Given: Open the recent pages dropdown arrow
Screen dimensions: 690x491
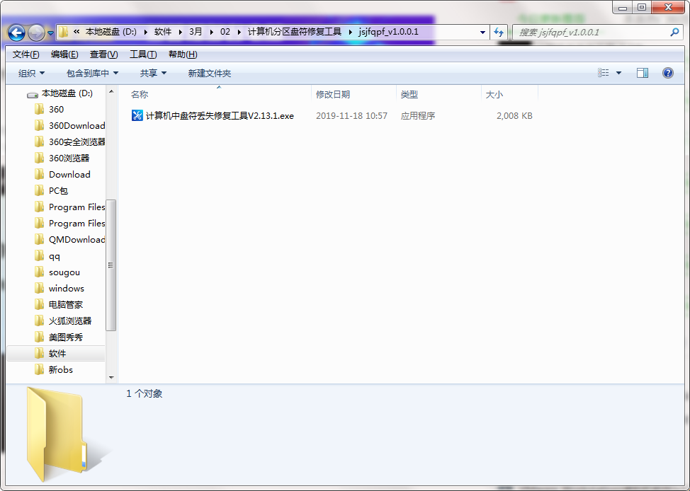Looking at the screenshot, I should pyautogui.click(x=50, y=33).
